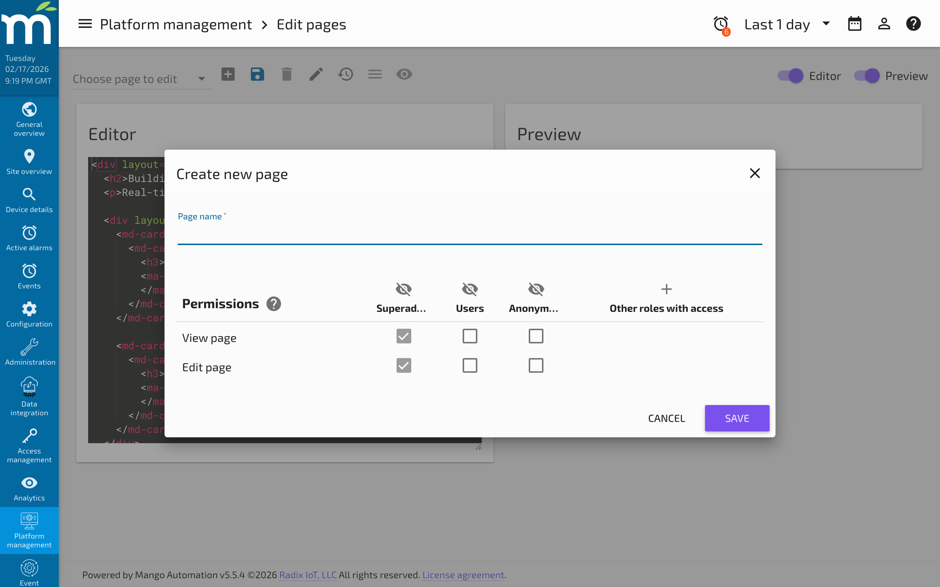Delete the current page via trash icon
Screen dimensions: 940x587
coord(287,74)
